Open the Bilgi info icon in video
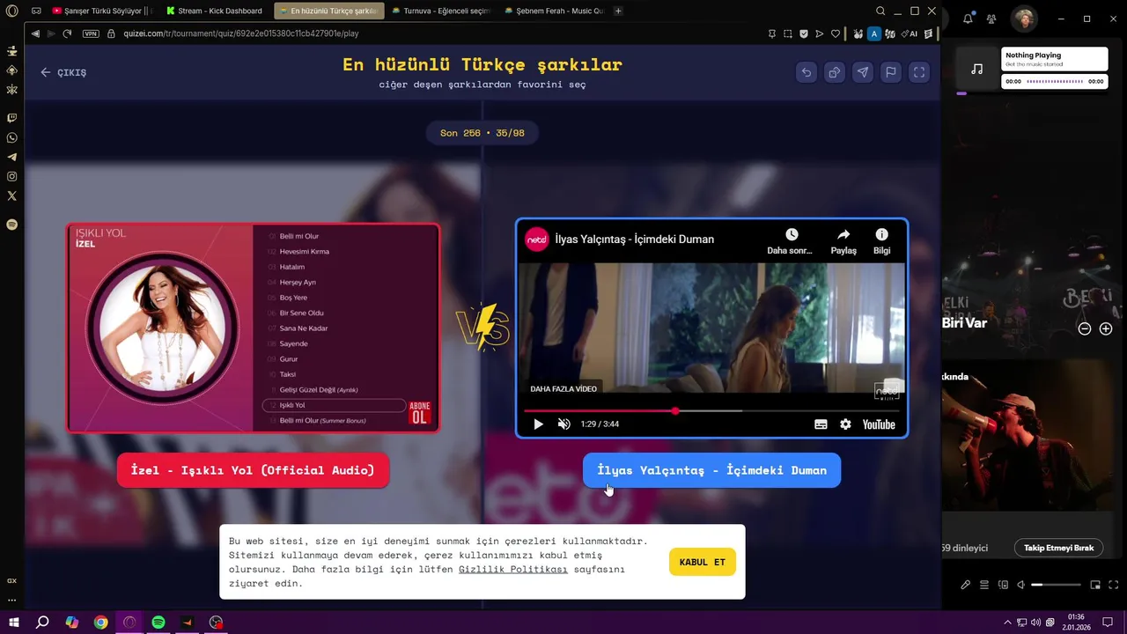The width and height of the screenshot is (1127, 634). pos(881,234)
